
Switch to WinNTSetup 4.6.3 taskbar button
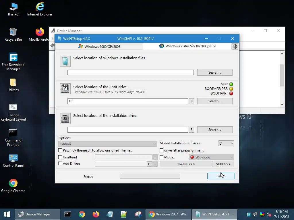(214, 214)
